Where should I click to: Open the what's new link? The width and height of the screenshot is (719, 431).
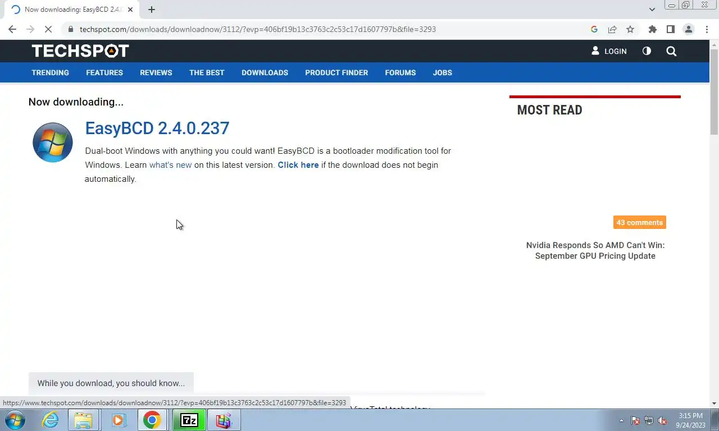170,165
